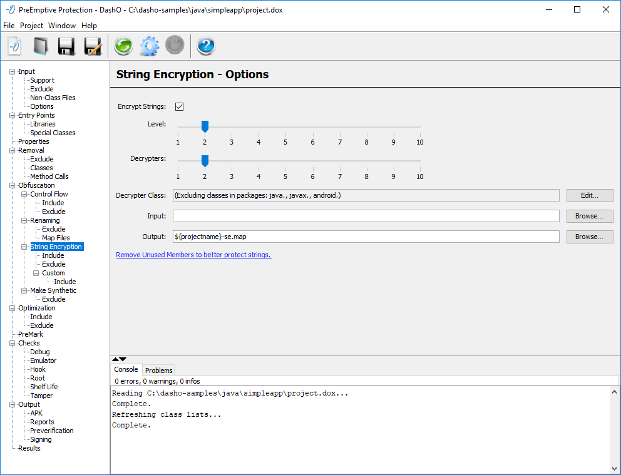Switch to the Problems tab

(158, 370)
